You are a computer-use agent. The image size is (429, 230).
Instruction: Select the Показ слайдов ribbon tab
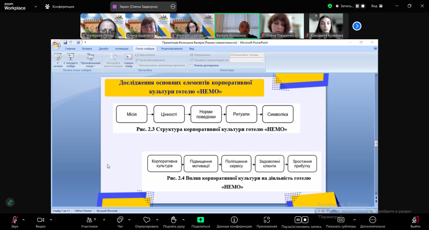[x=145, y=49]
